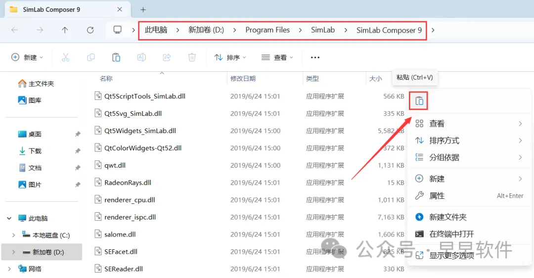Expand the 本地磁盘 (C:) tree node
Viewport: 534px width, 278px height.
[x=13, y=235]
